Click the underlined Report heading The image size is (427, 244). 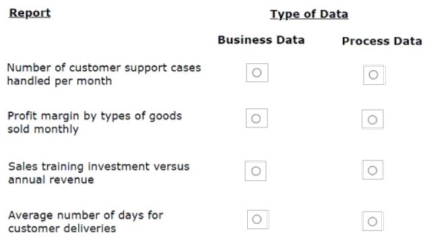pyautogui.click(x=30, y=13)
